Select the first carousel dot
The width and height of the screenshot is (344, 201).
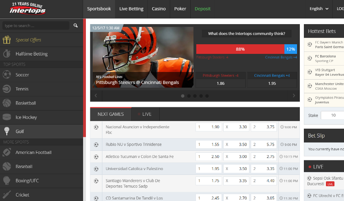pos(183,96)
